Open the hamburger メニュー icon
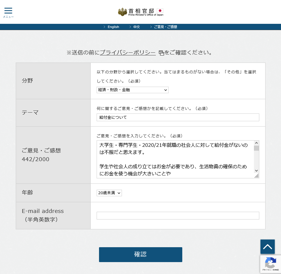281x274 pixels. 8,11
